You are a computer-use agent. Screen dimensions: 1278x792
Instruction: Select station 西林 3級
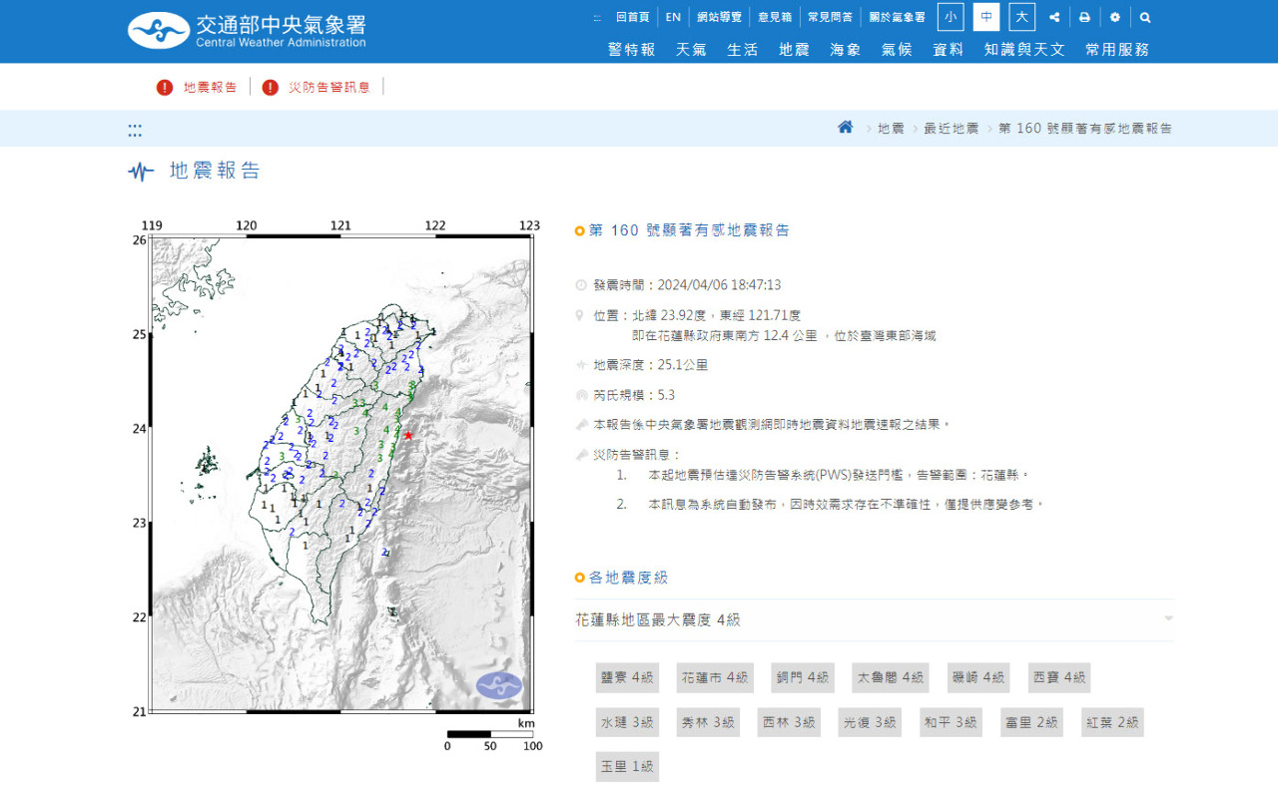coord(789,722)
